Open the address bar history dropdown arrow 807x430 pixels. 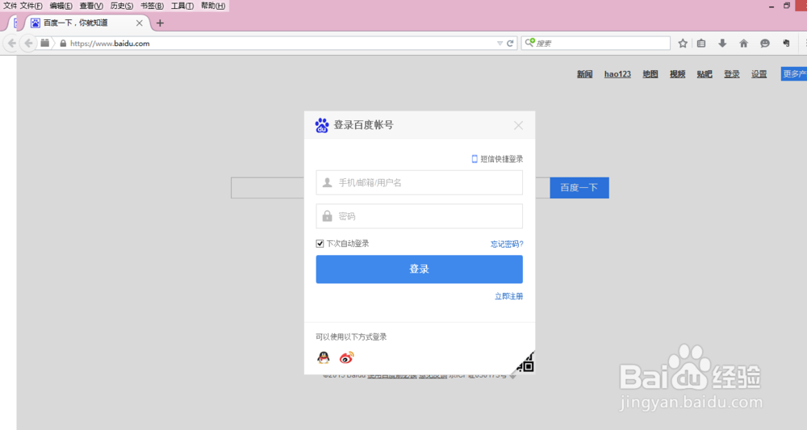(500, 44)
